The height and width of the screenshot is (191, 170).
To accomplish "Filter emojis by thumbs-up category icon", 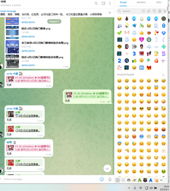I will pyautogui.click(x=149, y=11).
